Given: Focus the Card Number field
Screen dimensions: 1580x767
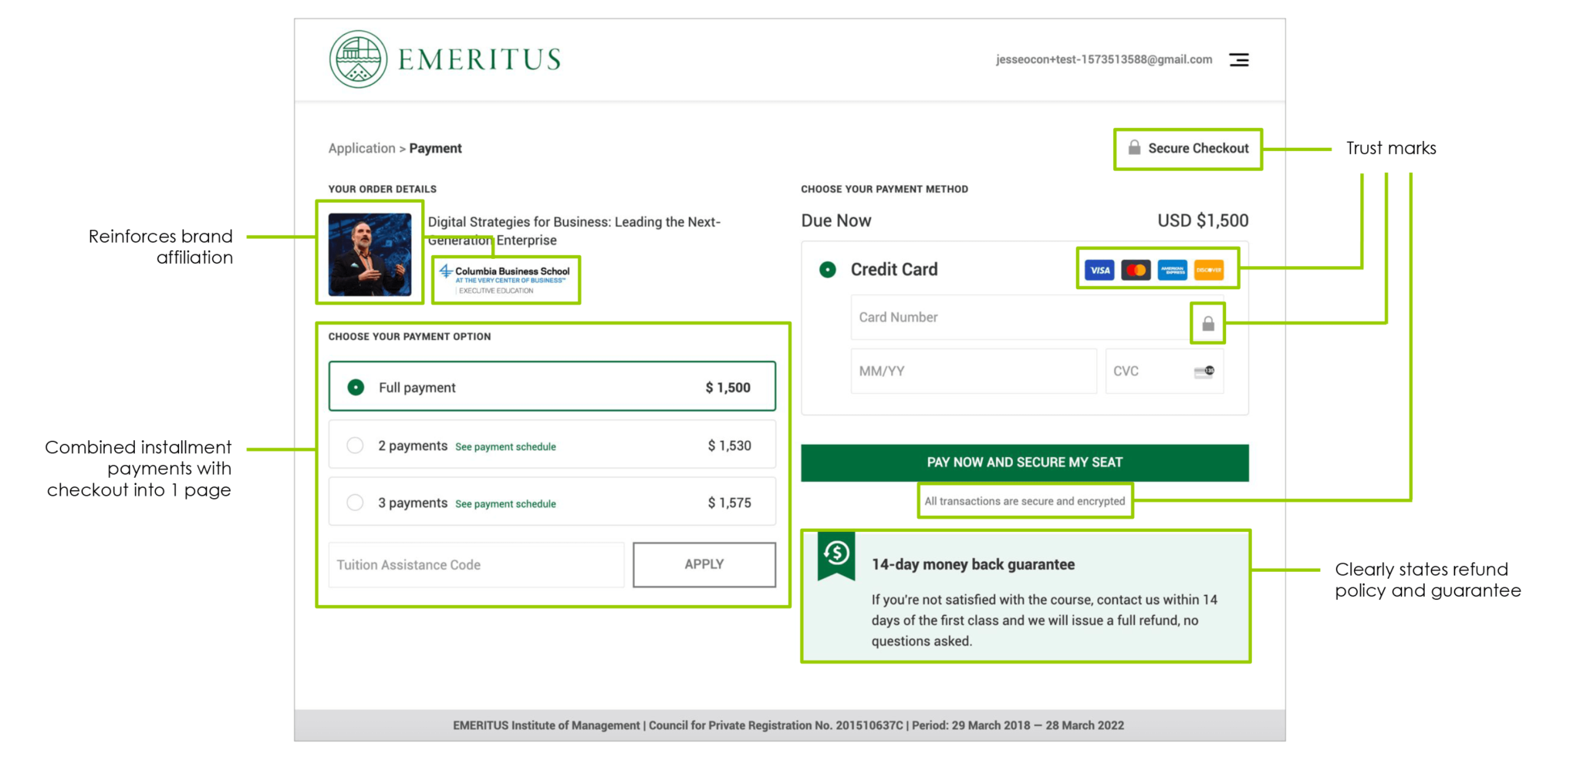Looking at the screenshot, I should point(1037,318).
